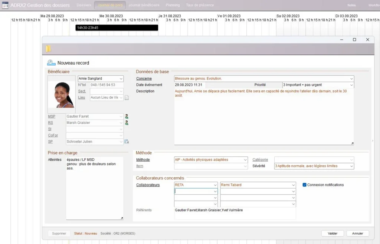380x244 pixels.
Task: Open the Remi Tabard collaborator dropdown
Action: click(293, 185)
